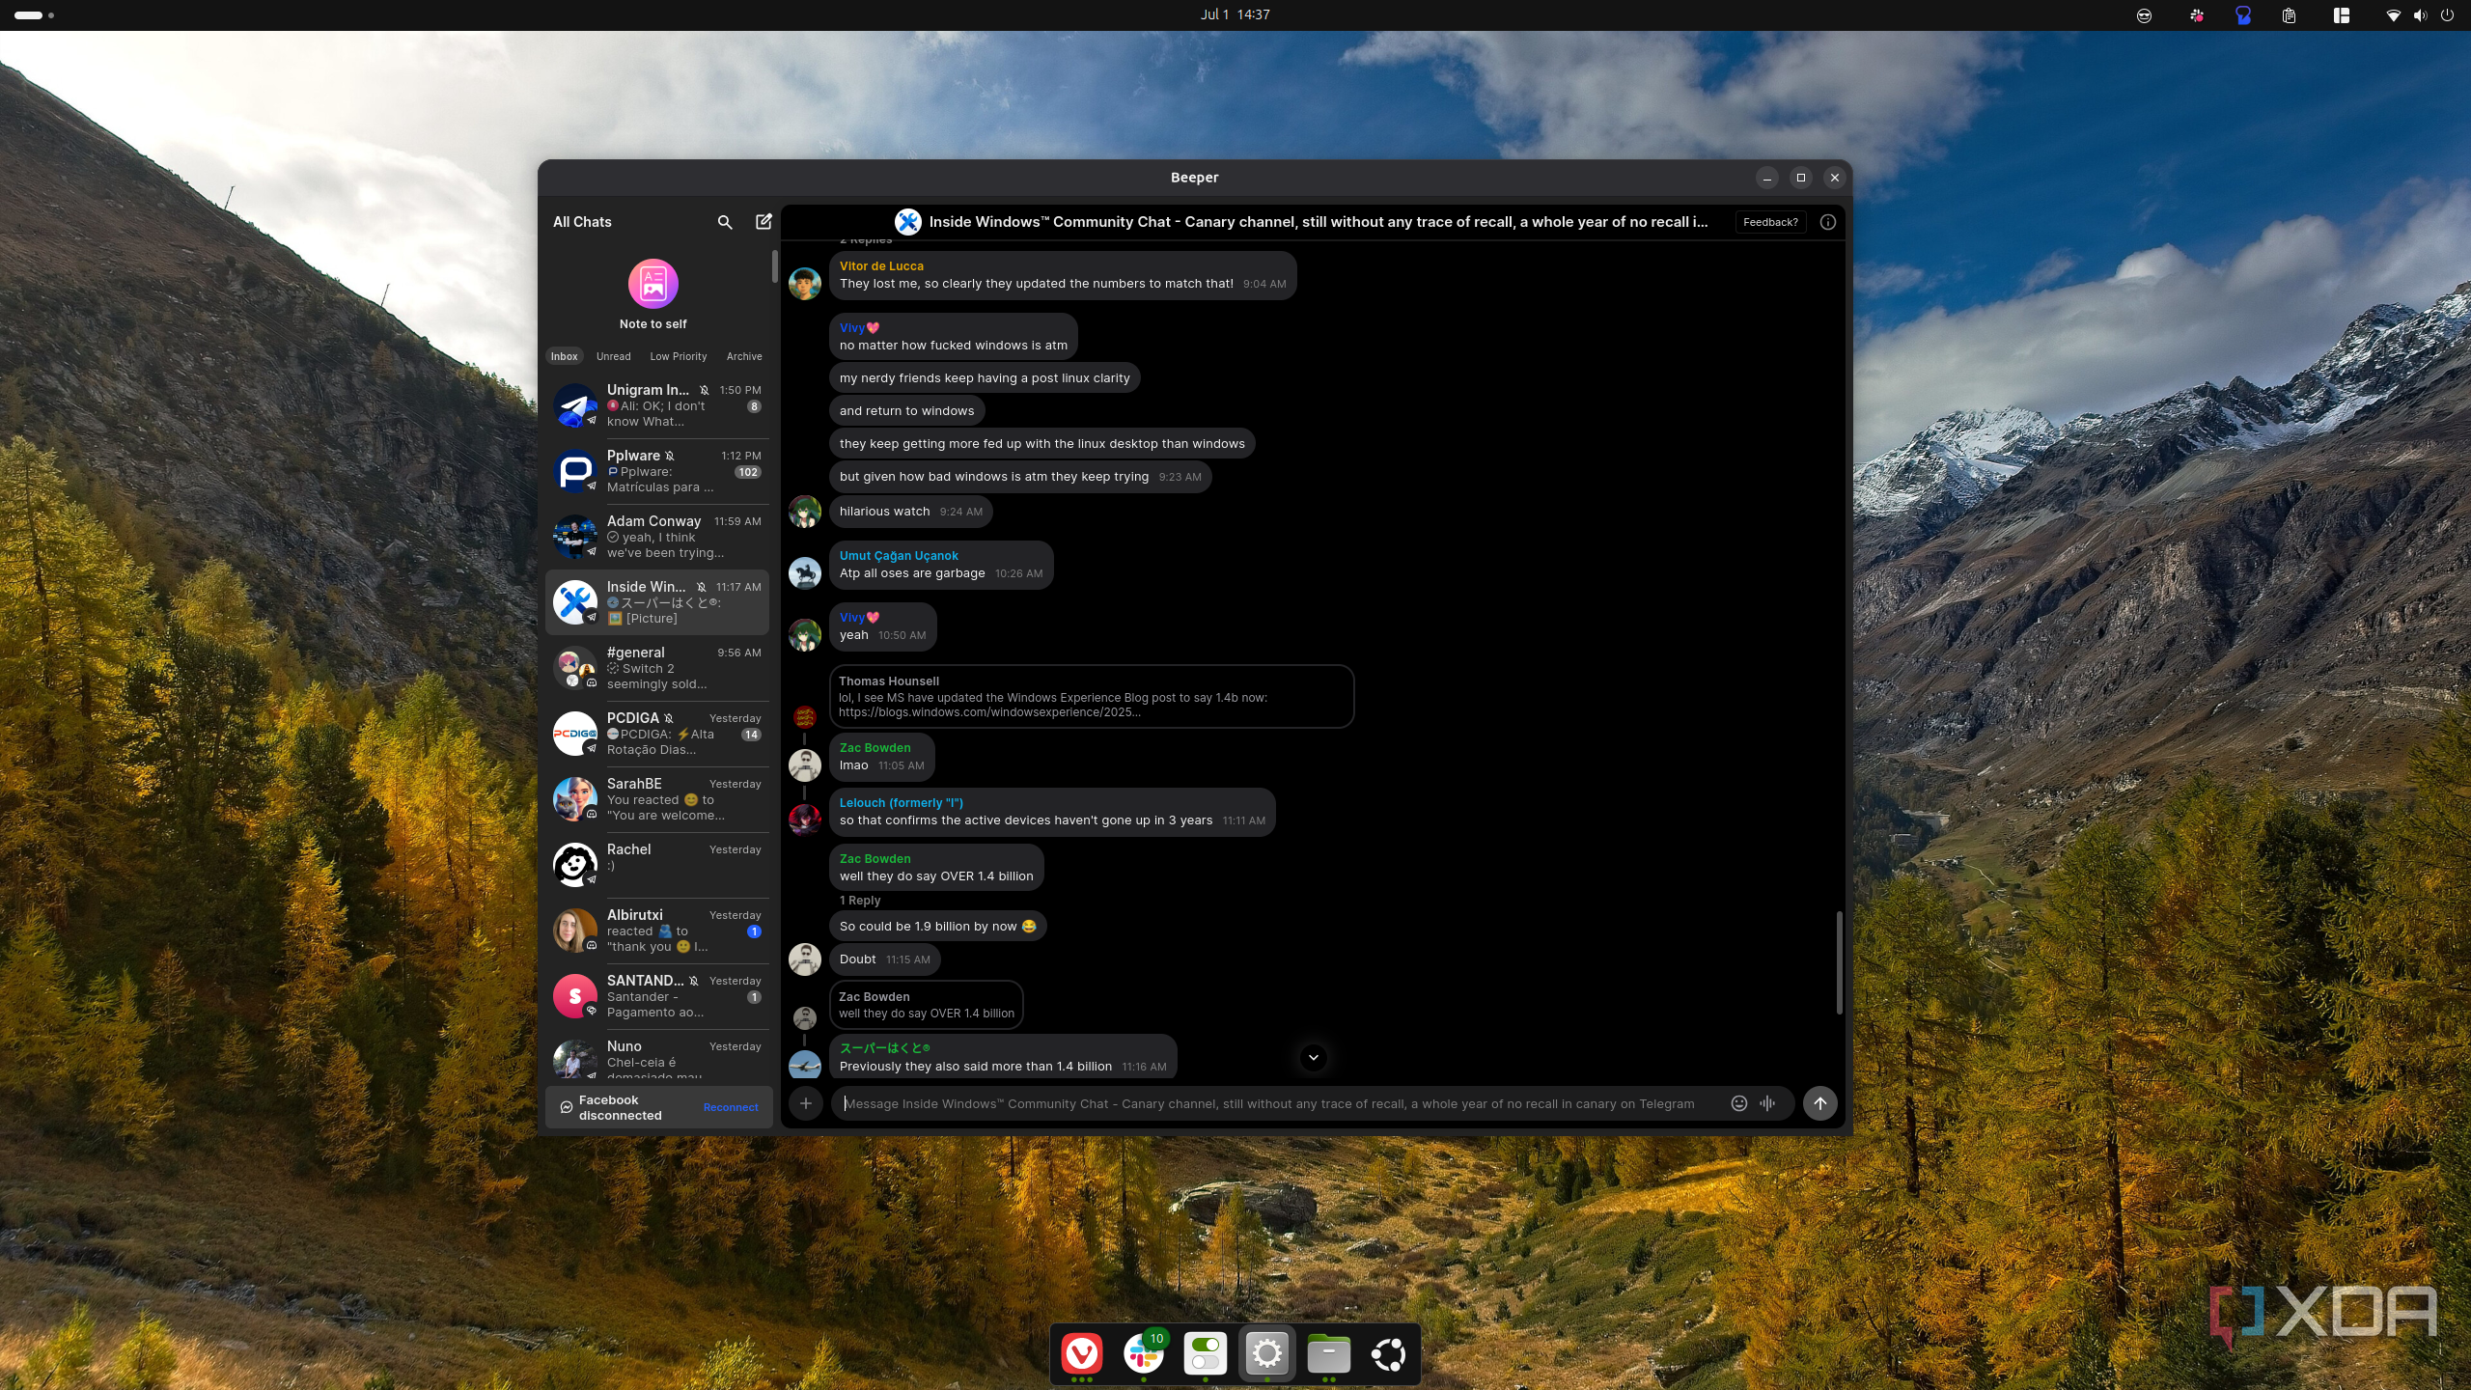Open the Unigram Insiders chat
This screenshot has height=1390, width=2471.
click(657, 405)
